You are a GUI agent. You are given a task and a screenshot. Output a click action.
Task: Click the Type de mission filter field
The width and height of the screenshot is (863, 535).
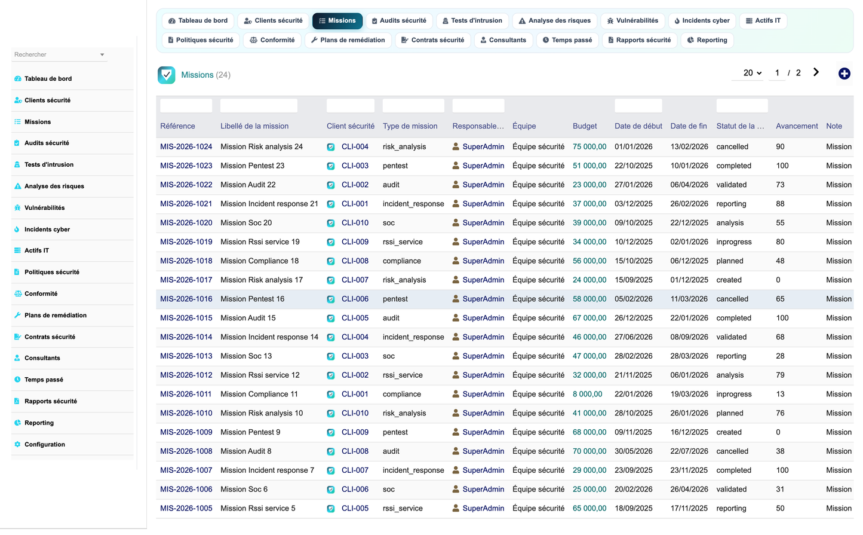[x=413, y=106]
